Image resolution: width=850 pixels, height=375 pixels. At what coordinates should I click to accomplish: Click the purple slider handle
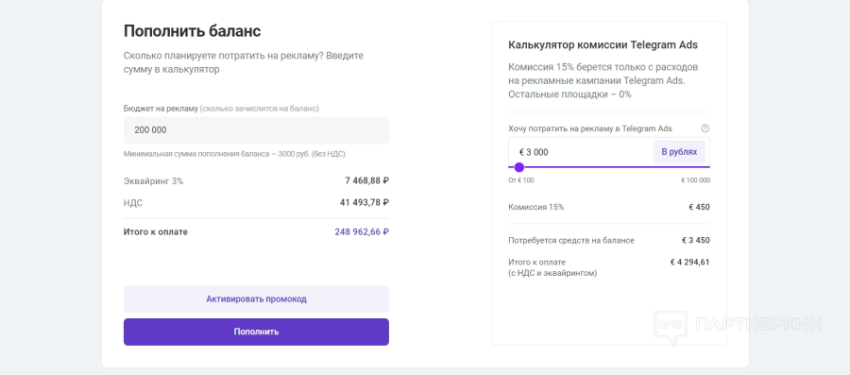pyautogui.click(x=519, y=167)
